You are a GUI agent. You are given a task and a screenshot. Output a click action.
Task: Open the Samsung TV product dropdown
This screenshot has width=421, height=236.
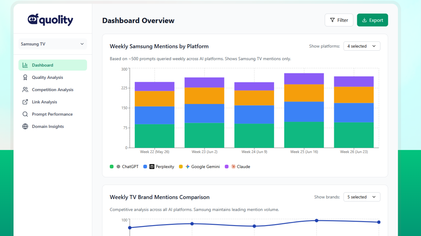pos(53,44)
